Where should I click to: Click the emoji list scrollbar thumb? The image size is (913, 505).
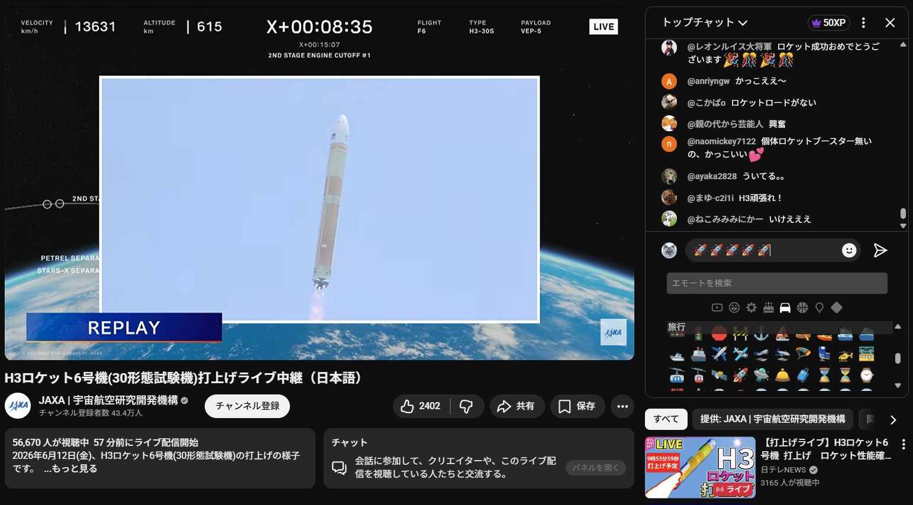898,358
